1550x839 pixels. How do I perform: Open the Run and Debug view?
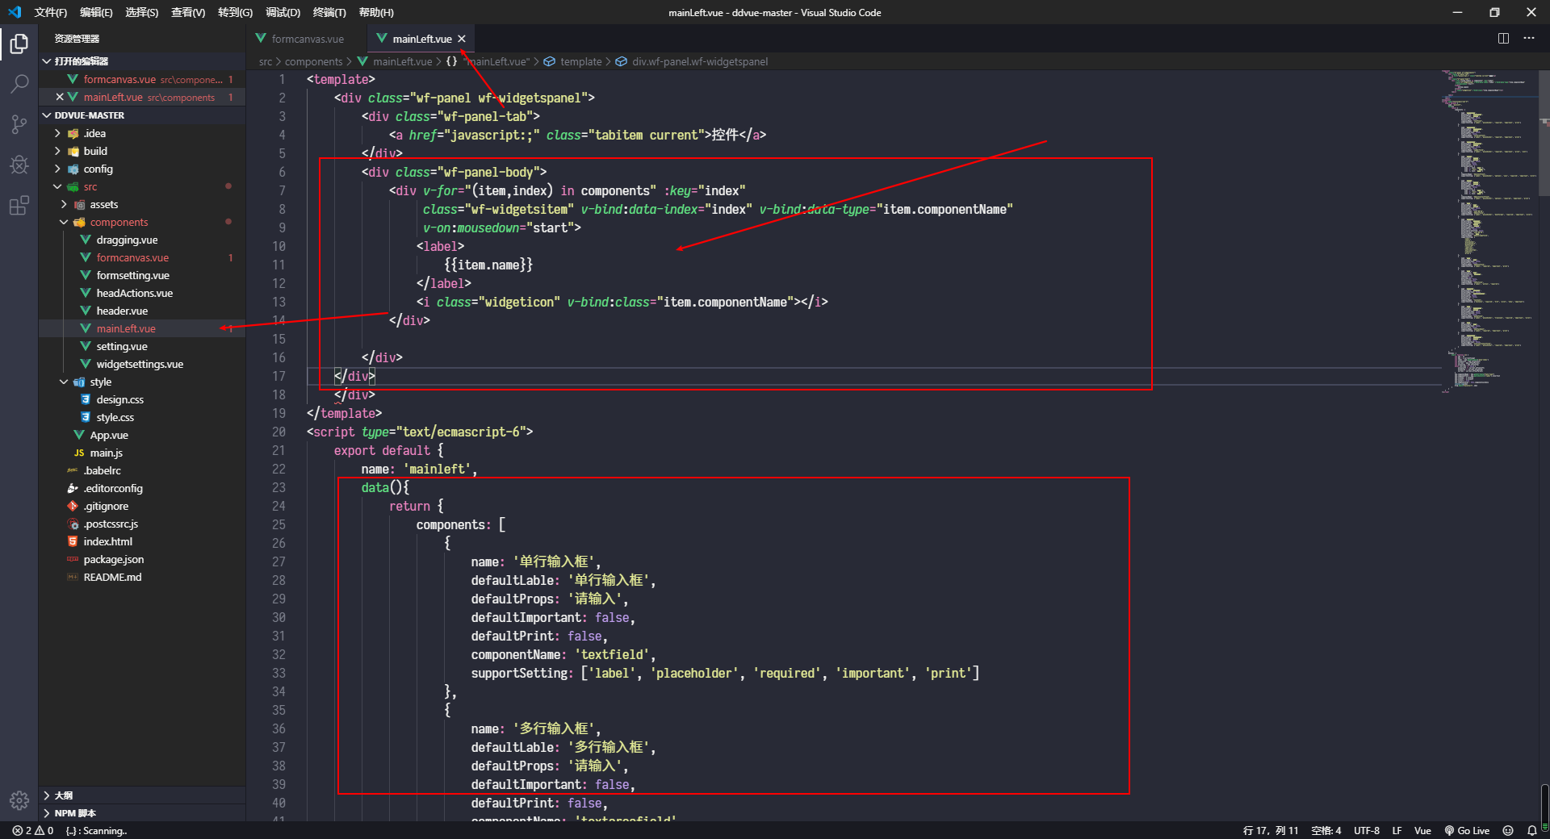pyautogui.click(x=19, y=165)
